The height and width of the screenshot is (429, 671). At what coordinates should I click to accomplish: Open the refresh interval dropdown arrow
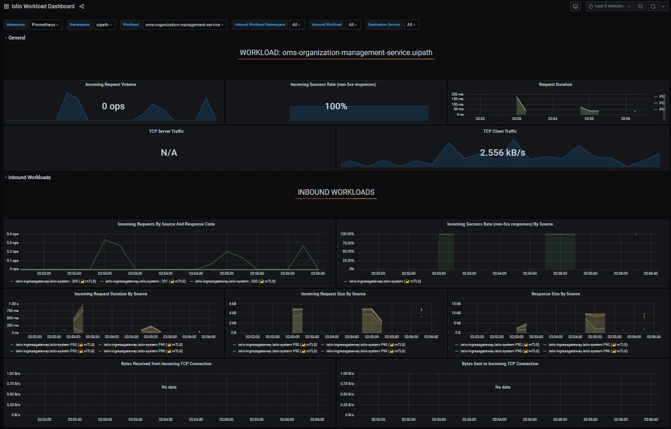pyautogui.click(x=663, y=6)
